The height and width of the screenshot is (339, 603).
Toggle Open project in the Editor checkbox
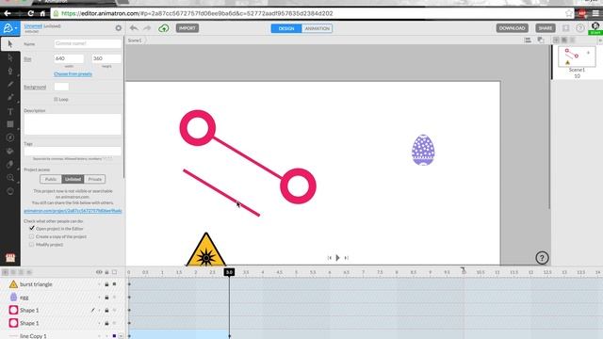pyautogui.click(x=32, y=228)
